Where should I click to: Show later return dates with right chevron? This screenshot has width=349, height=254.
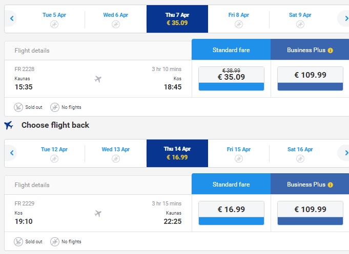(346, 153)
